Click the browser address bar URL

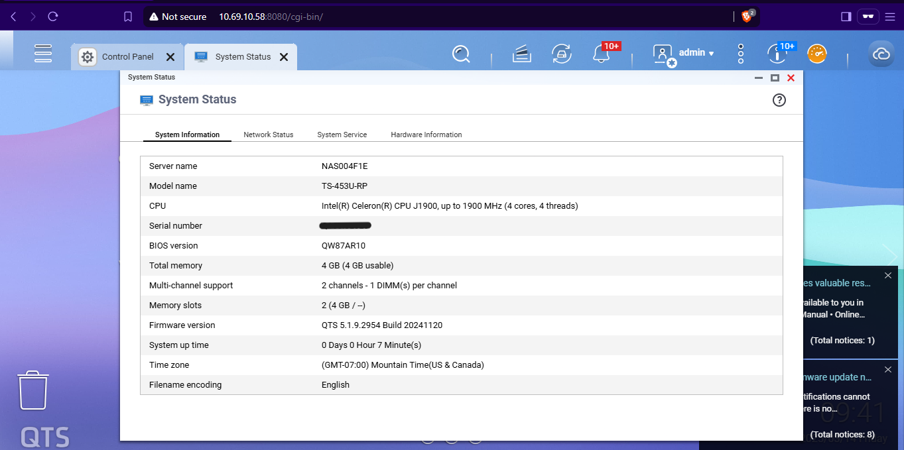click(x=271, y=17)
